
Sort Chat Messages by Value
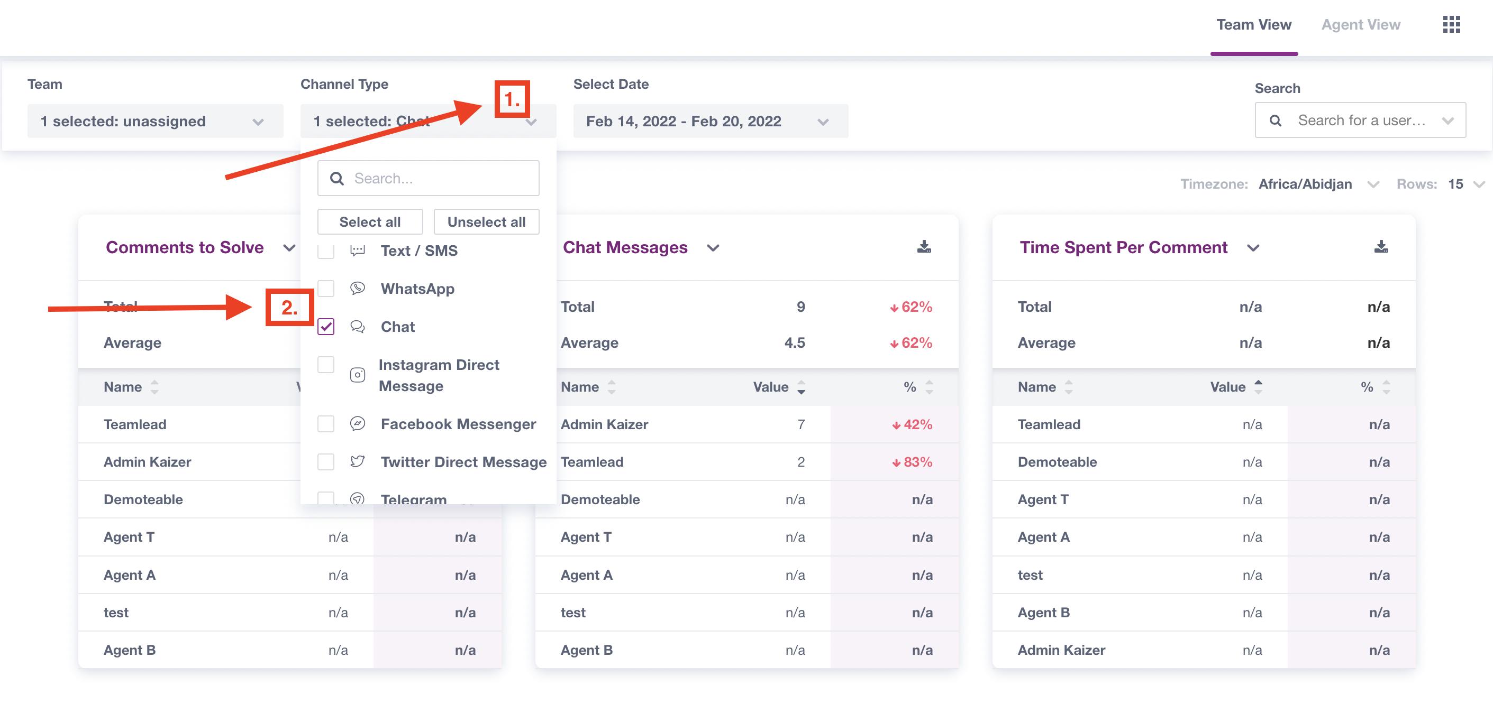801,387
